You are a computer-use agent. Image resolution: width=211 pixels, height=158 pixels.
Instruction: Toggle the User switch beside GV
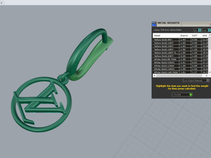206,30
